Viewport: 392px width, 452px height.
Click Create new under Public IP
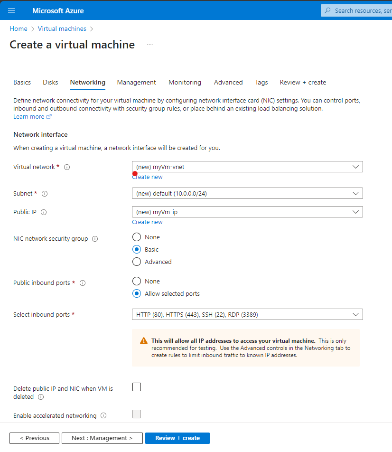click(x=147, y=222)
